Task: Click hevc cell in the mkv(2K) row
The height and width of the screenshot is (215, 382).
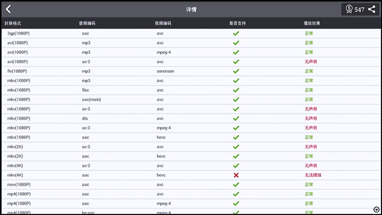Action: (x=161, y=156)
